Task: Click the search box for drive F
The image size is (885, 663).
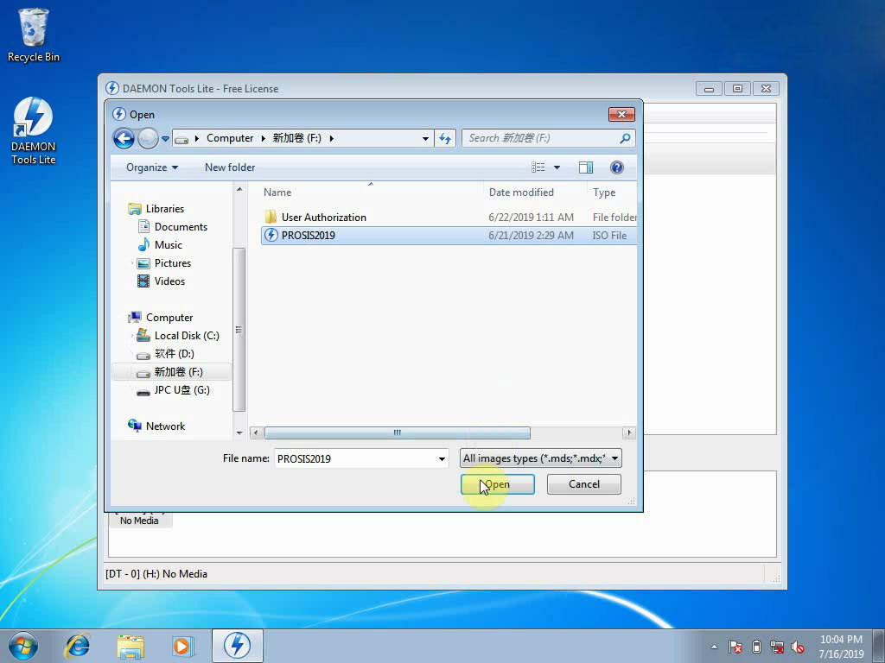Action: [542, 138]
